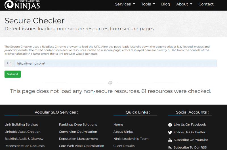Open Core Web Vitals Optimization link

pyautogui.click(x=81, y=146)
